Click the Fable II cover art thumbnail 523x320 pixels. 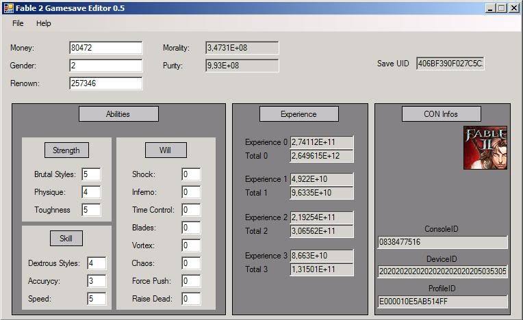point(485,148)
